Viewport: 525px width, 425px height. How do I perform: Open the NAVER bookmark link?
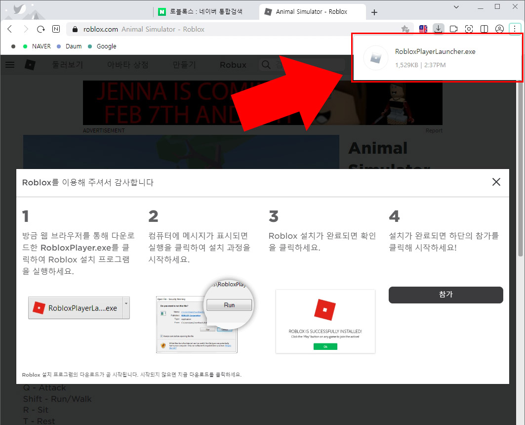tap(40, 46)
